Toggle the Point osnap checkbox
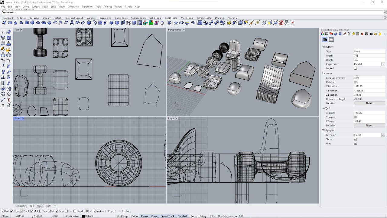 [x=22, y=211]
